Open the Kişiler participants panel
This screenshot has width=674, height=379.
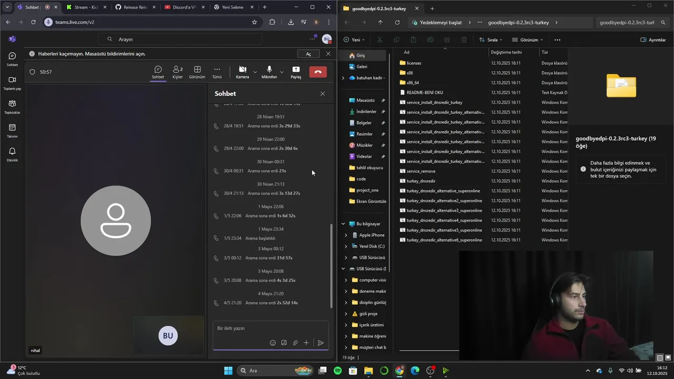tap(177, 73)
